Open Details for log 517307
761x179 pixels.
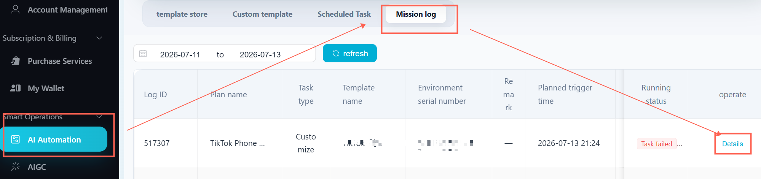click(x=732, y=144)
